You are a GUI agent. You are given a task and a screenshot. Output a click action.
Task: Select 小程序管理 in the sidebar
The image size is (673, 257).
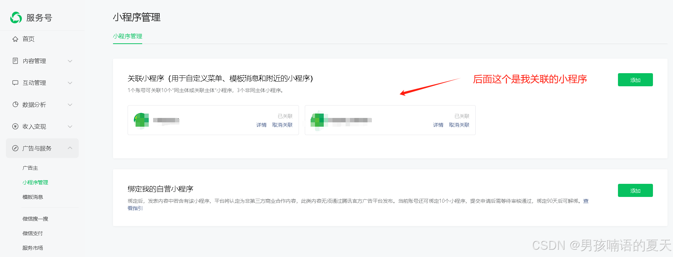point(35,182)
